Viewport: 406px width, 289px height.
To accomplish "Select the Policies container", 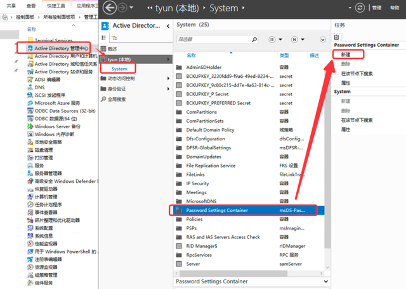I will (195, 219).
